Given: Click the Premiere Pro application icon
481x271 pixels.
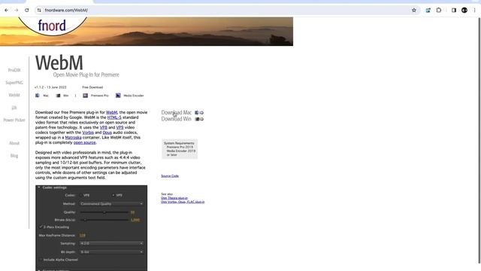Looking at the screenshot, I should pyautogui.click(x=85, y=96).
